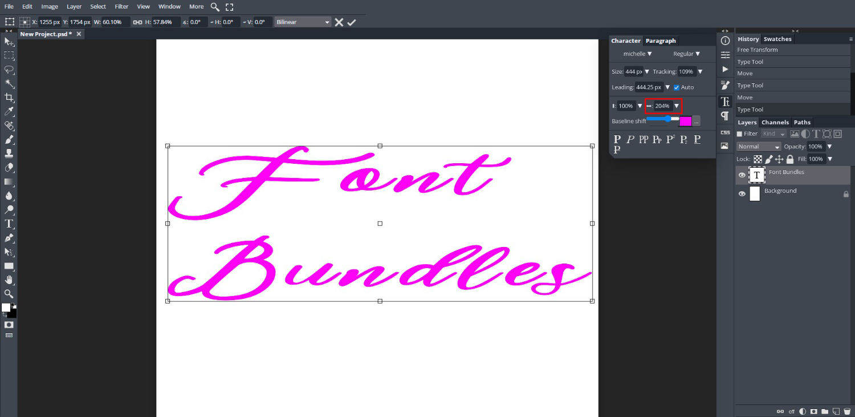Select the Spot Healing Brush tool
Viewport: 855px width, 417px height.
point(9,125)
